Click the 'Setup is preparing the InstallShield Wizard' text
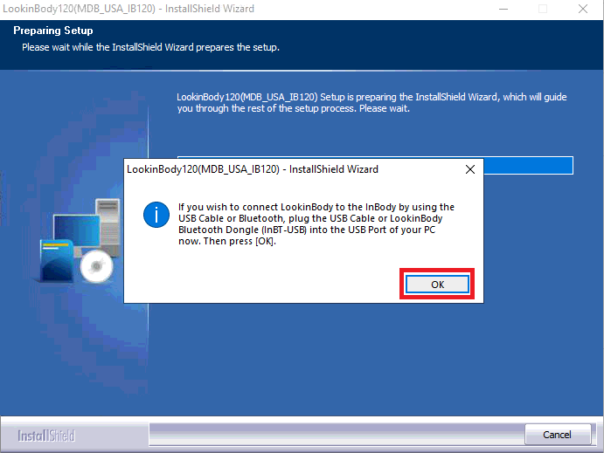Screen dimensions: 604x453 371,103
